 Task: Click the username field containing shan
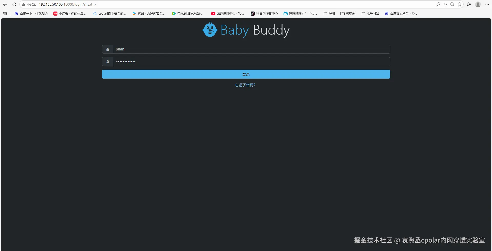coord(252,49)
